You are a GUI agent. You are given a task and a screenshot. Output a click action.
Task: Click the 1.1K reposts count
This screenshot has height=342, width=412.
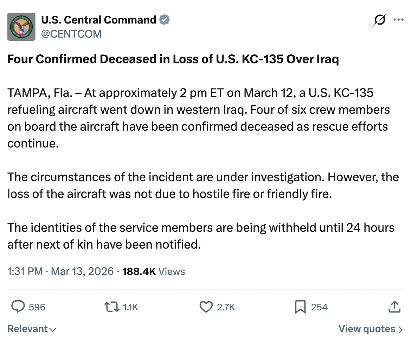pos(130,307)
